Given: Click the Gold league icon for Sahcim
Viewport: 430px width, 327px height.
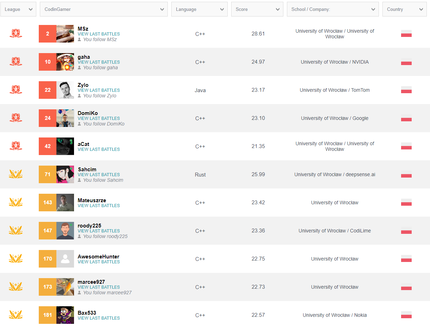Looking at the screenshot, I should [x=16, y=174].
